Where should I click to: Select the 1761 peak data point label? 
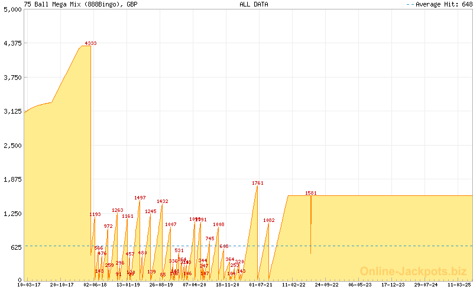[257, 183]
